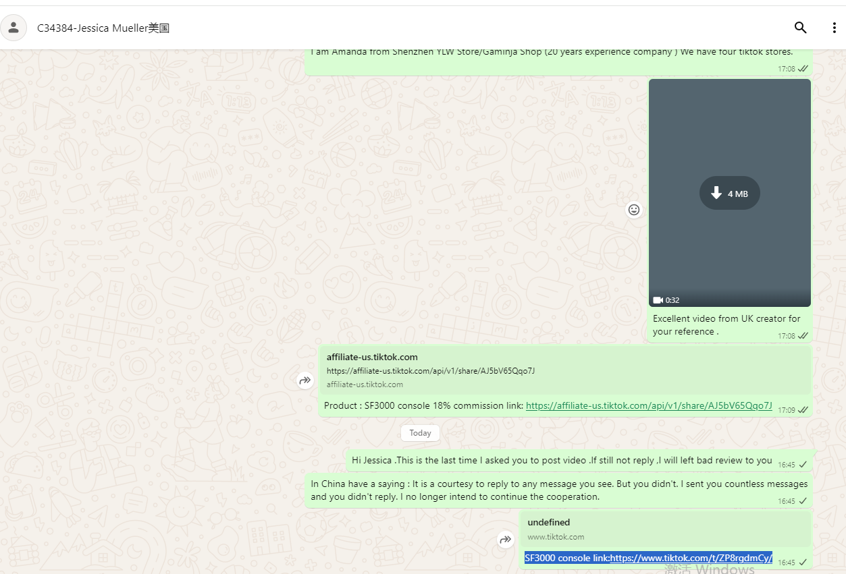Screen dimensions: 846x574
Task: Open contact info for C34384-Jessica Mueller
Action: (103, 28)
